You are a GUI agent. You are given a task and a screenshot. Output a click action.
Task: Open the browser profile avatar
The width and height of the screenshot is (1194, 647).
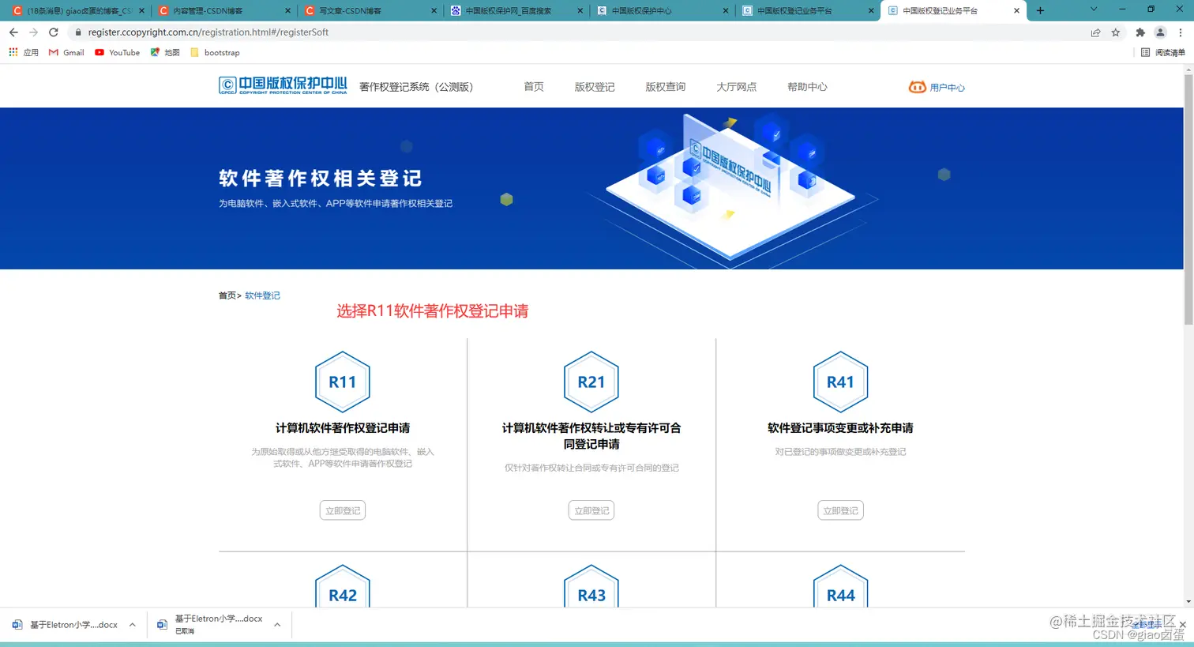point(1159,33)
